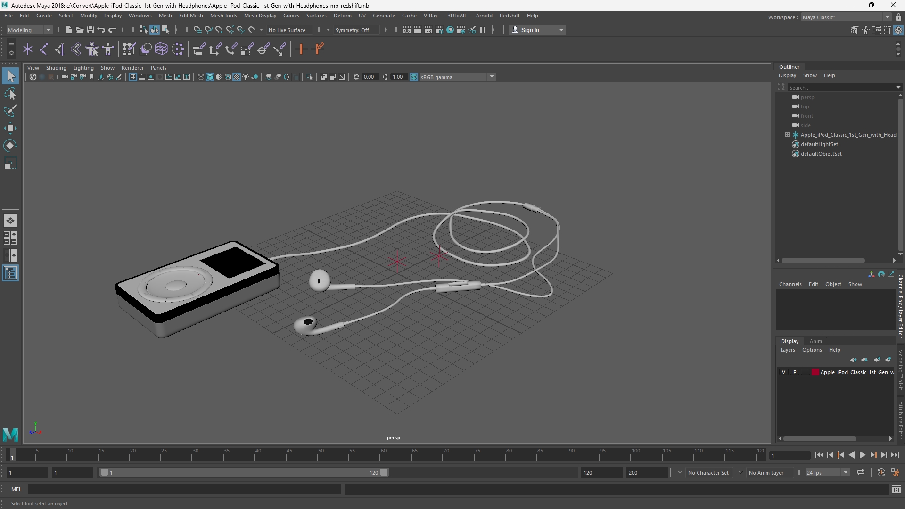The height and width of the screenshot is (509, 905).
Task: Select defaultObjectSet in Outliner
Action: click(821, 154)
